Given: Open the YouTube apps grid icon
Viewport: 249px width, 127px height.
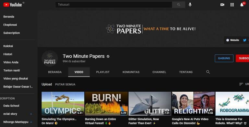Looking at the screenshot, I should tap(232, 5).
